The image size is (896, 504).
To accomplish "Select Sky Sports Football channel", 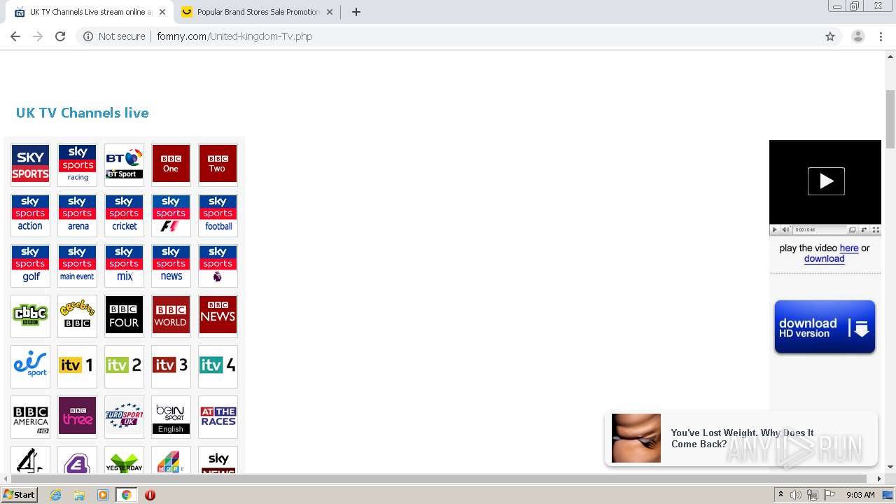I will [x=218, y=216].
